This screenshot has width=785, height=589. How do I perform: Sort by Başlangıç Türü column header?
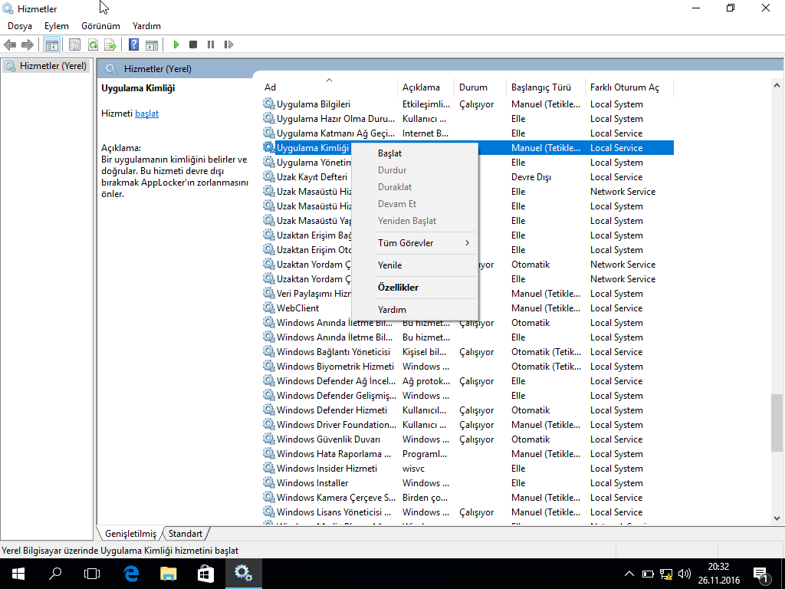[x=541, y=87]
